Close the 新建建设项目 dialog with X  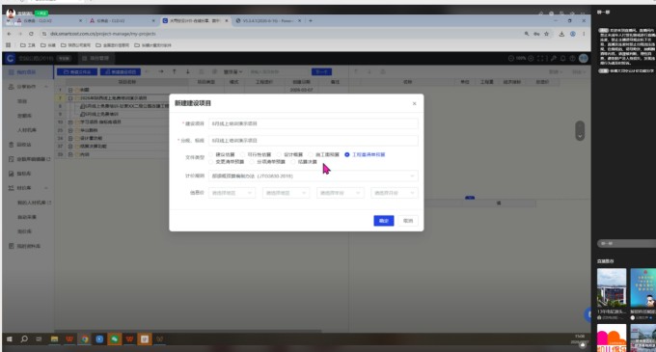pyautogui.click(x=414, y=103)
